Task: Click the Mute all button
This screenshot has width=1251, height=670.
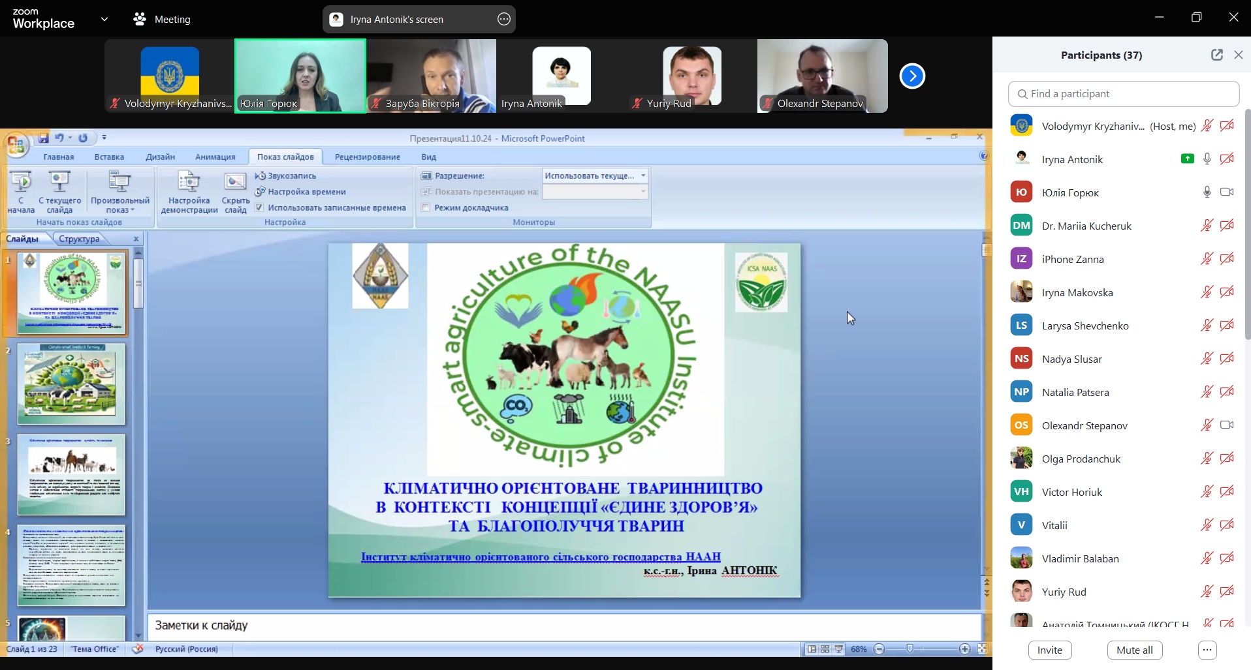Action: (1134, 650)
